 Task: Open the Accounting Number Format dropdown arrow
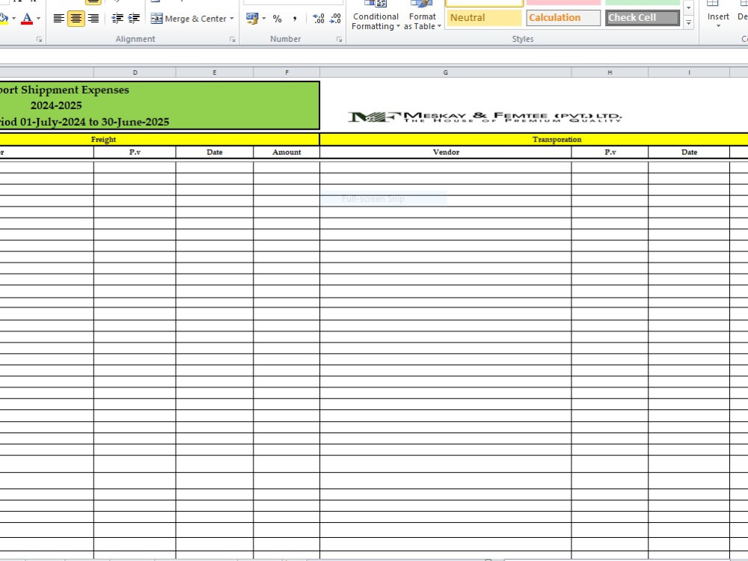(264, 19)
